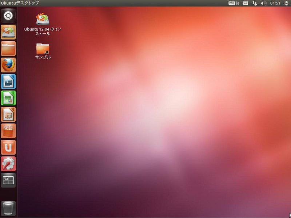
Task: Open LibreOffice Writer
Action: point(8,81)
